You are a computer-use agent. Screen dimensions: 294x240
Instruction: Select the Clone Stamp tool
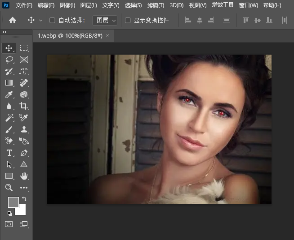[24, 129]
